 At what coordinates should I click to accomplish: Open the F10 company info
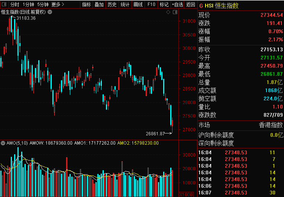[151, 4]
